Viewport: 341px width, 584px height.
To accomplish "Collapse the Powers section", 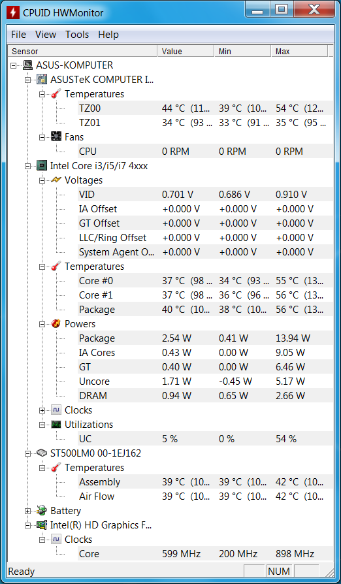I will (42, 324).
